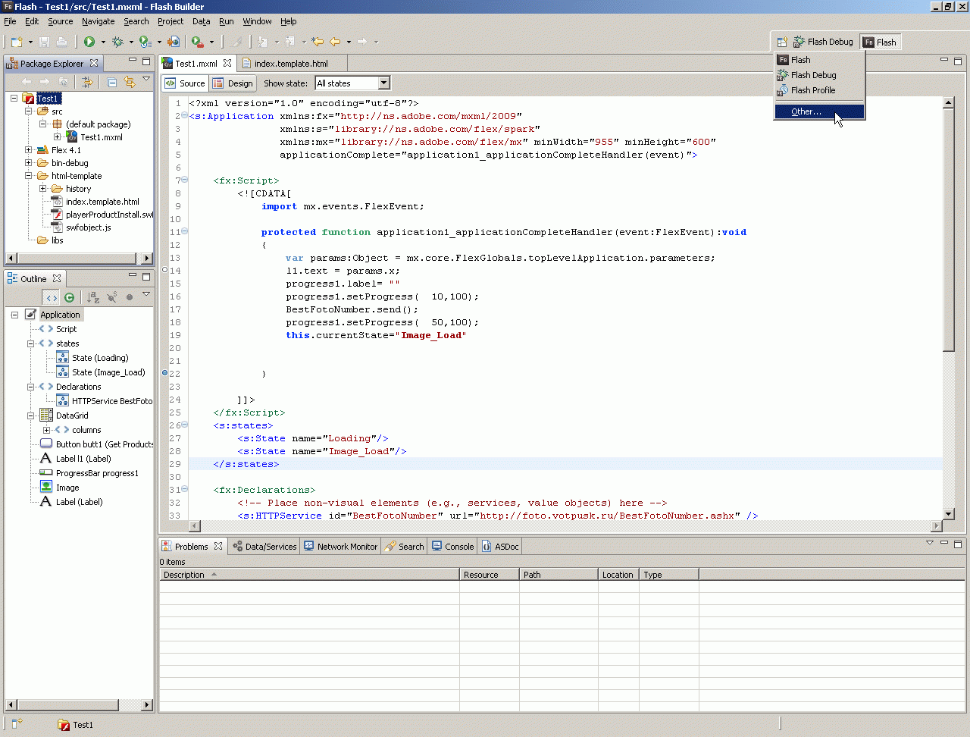The width and height of the screenshot is (970, 737).
Task: Click the Profile toolbar icon
Action: coord(145,42)
